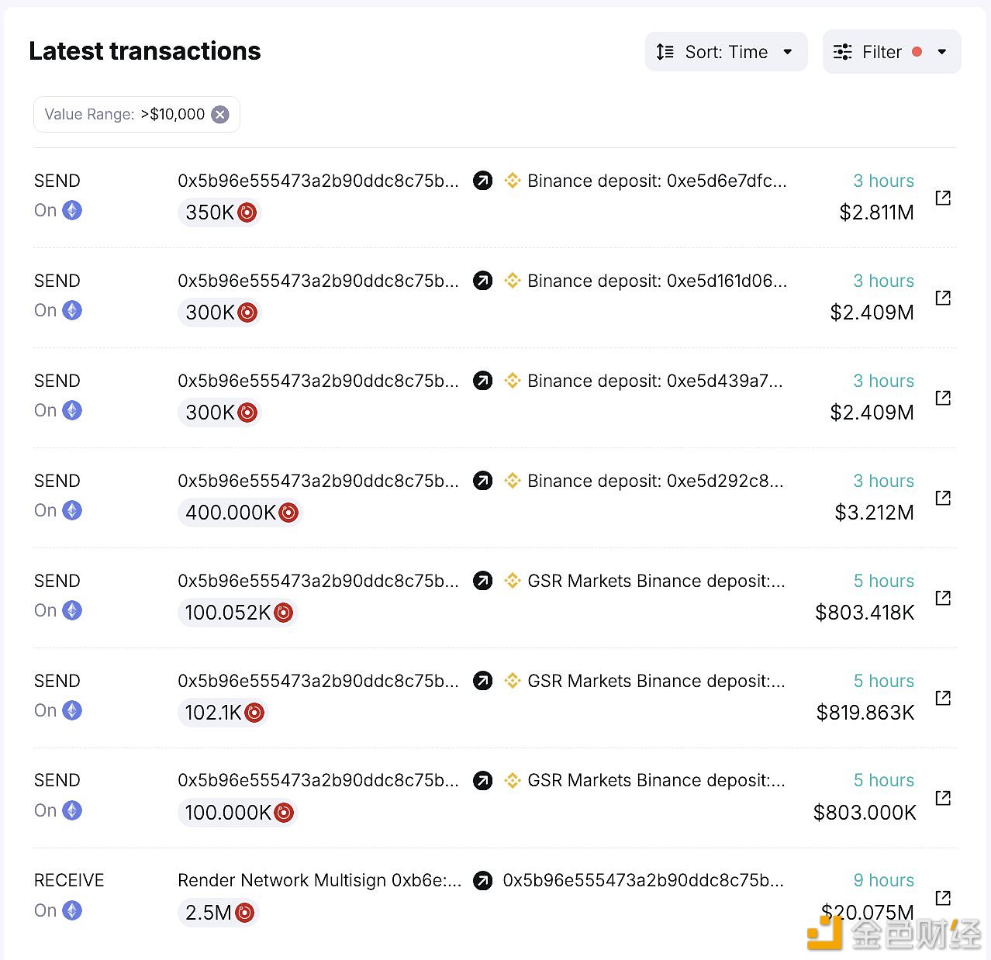Click the 102.1K token amount pill
The width and height of the screenshot is (991, 960).
223,713
